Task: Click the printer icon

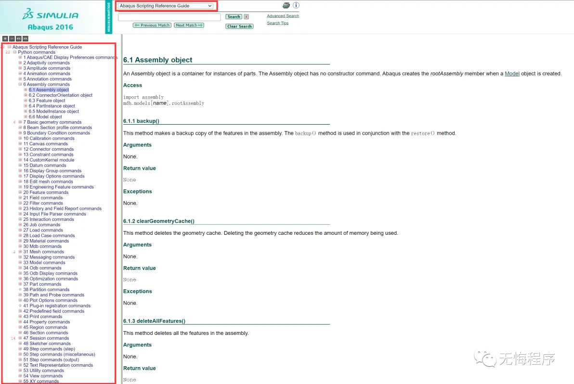Action: pos(286,5)
